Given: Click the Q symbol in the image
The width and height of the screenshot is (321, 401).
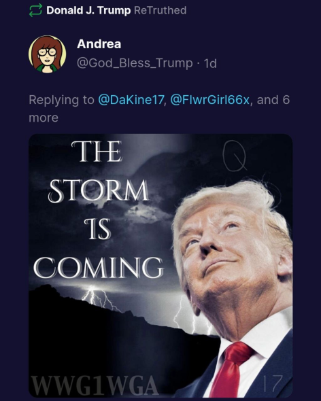Looking at the screenshot, I should click(234, 156).
